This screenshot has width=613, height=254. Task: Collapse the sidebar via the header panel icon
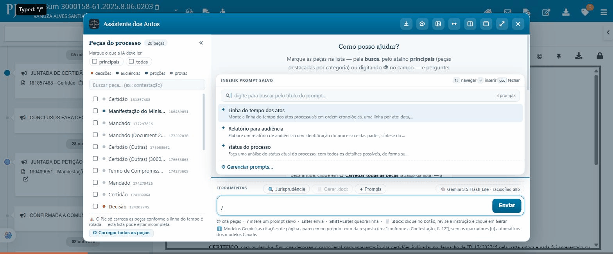pos(438,24)
